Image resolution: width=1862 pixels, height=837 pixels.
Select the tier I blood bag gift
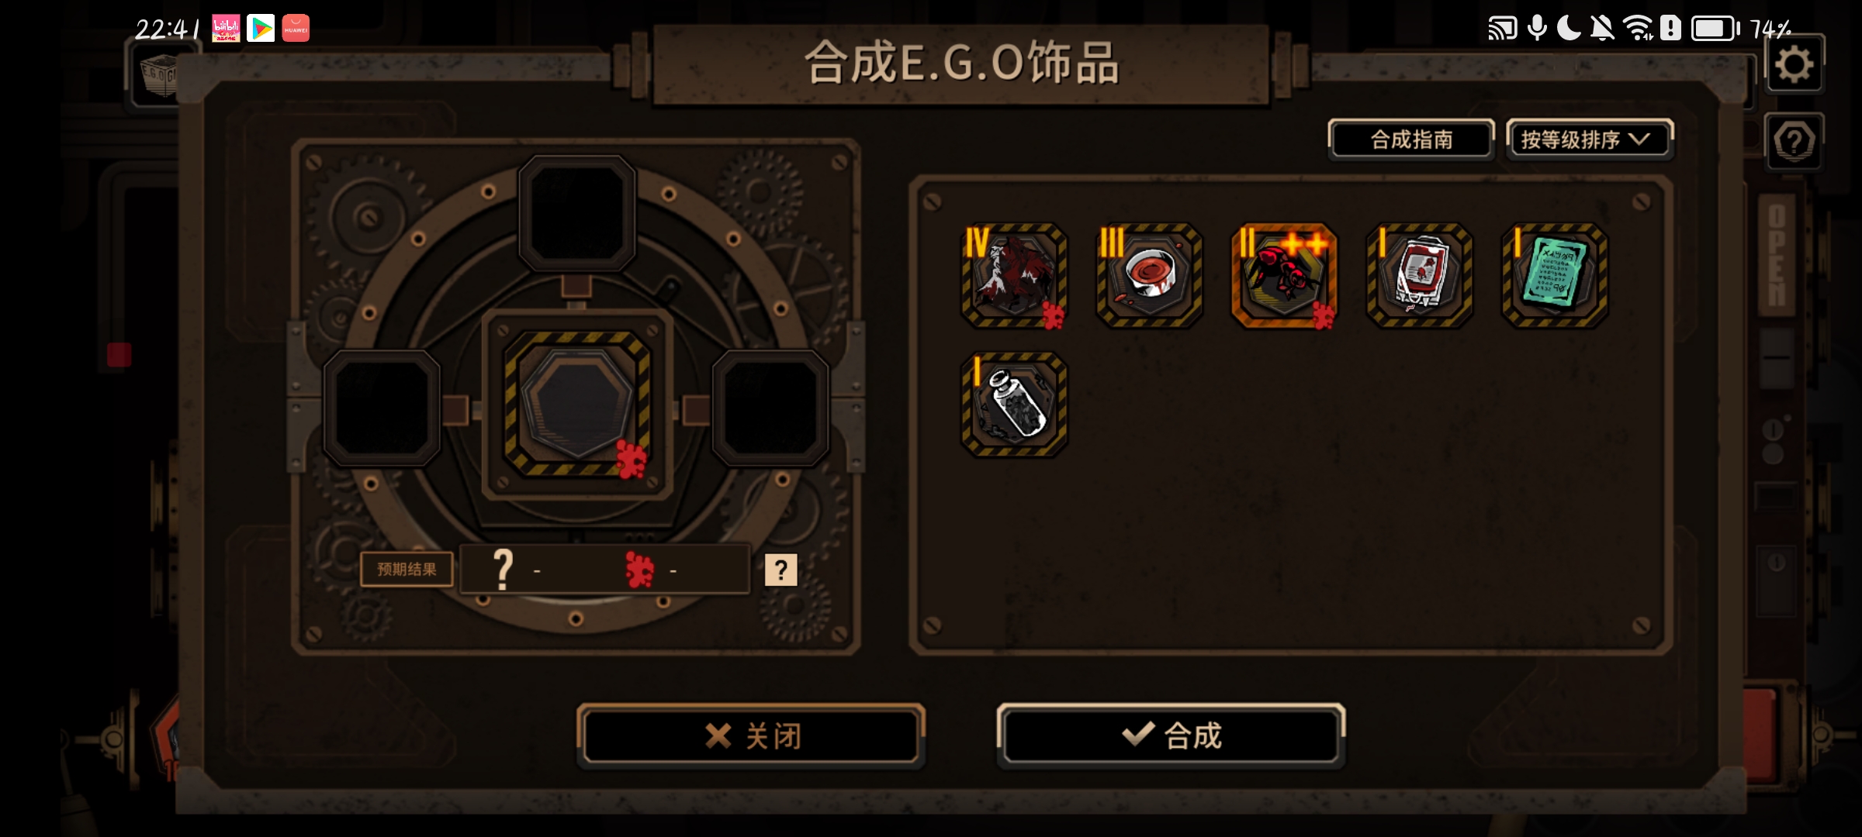[x=1419, y=275]
